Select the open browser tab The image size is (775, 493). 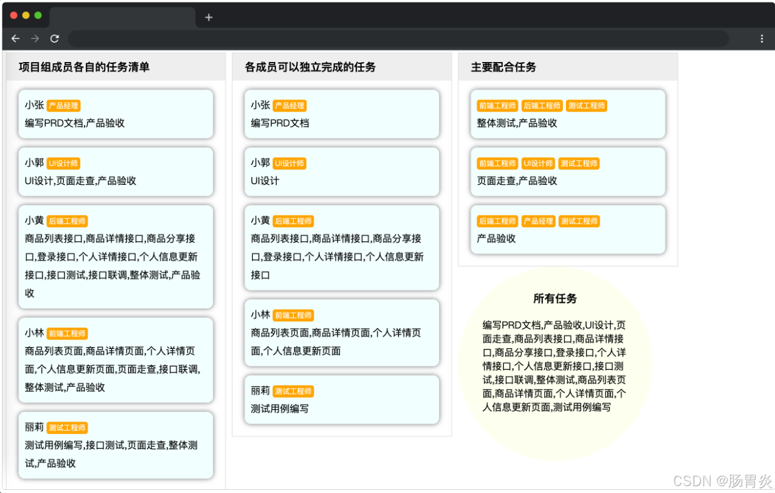pos(123,17)
